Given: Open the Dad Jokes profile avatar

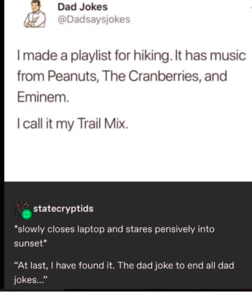Looking at the screenshot, I should coord(35,14).
